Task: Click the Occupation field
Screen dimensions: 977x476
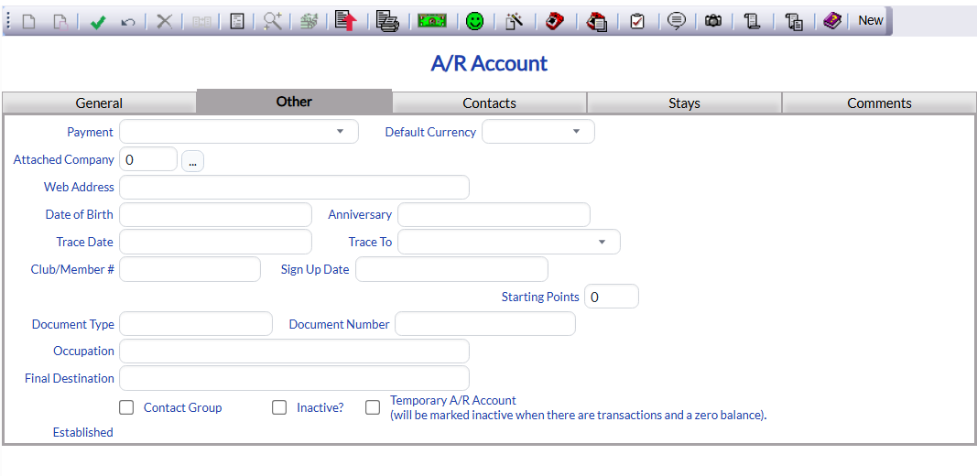Action: [x=294, y=351]
